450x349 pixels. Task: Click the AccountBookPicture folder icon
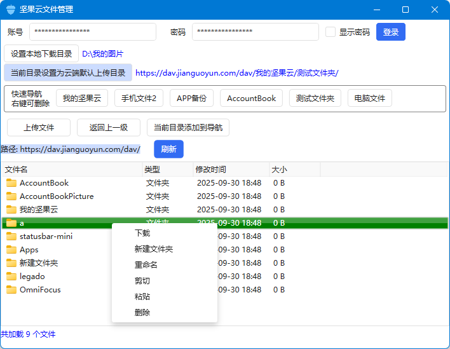pyautogui.click(x=11, y=196)
